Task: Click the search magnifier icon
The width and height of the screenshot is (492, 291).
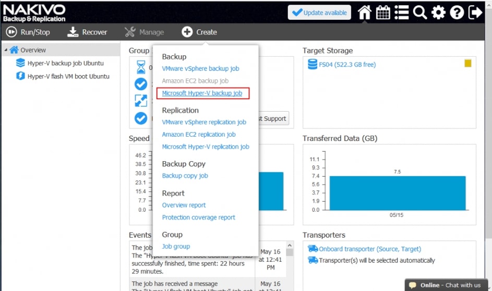Action: point(420,13)
